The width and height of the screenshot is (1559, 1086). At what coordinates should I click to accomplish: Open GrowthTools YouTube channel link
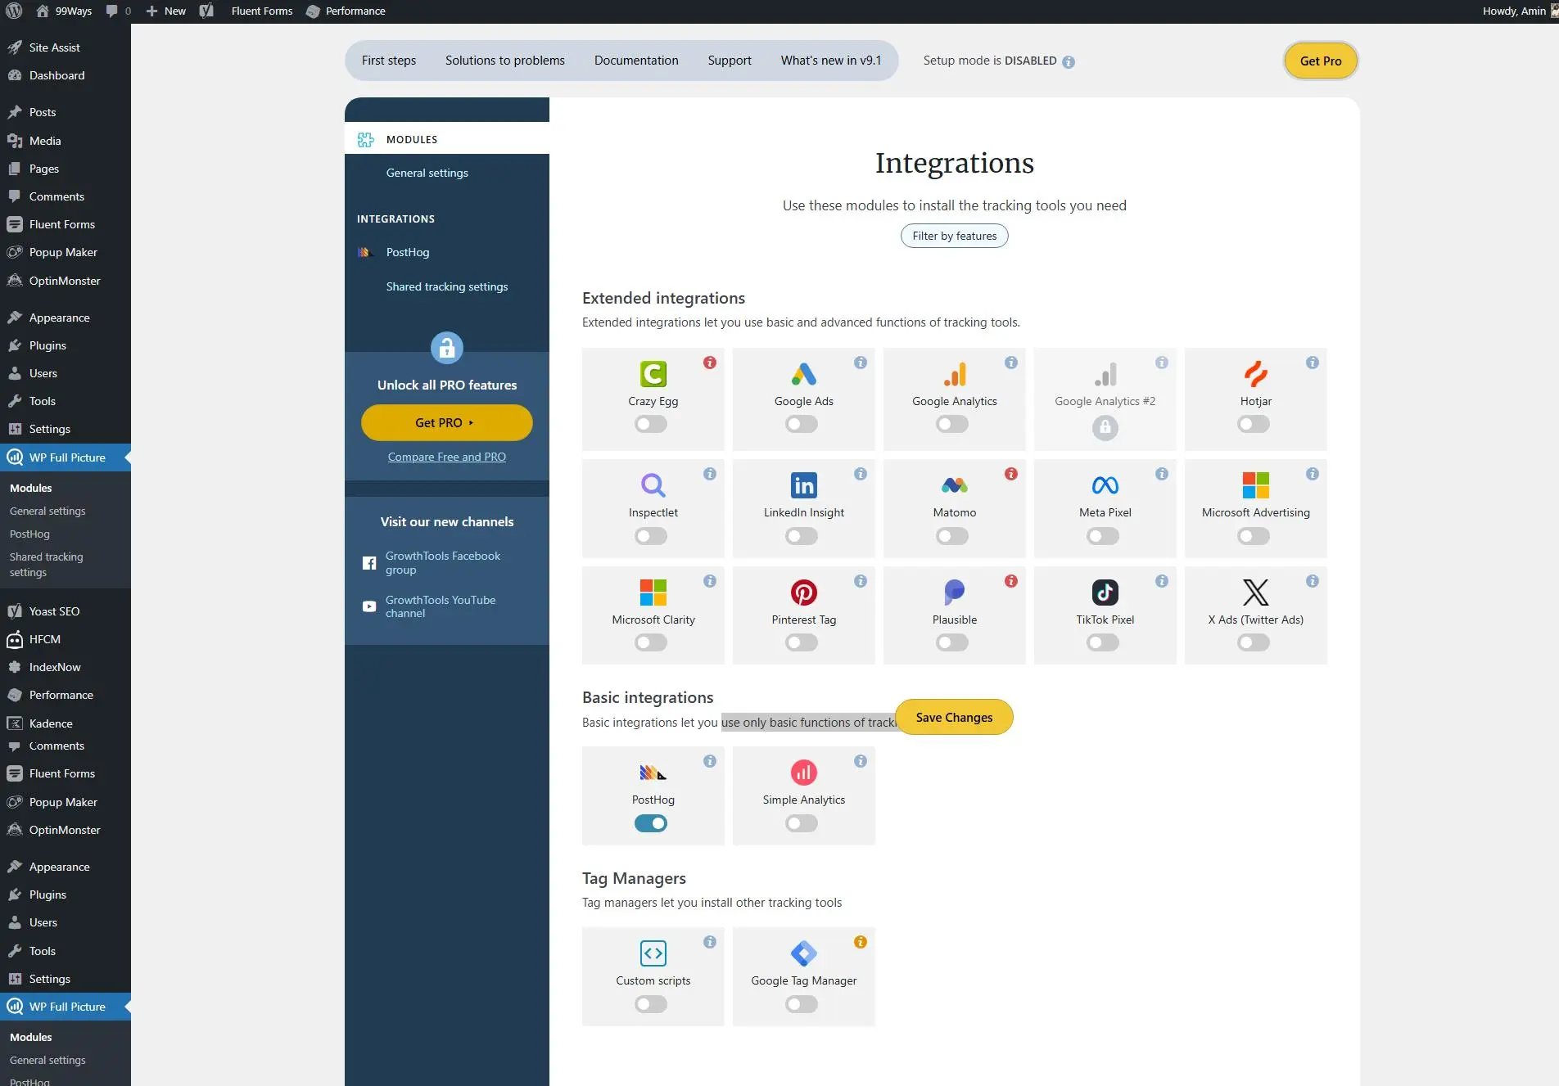pos(441,606)
